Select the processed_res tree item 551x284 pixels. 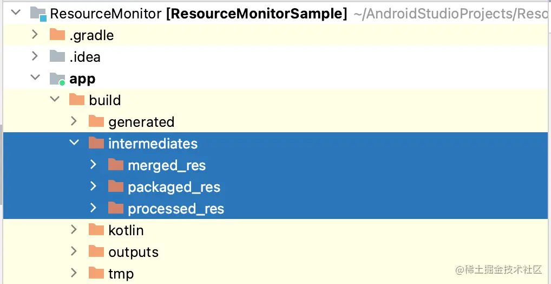pyautogui.click(x=175, y=209)
